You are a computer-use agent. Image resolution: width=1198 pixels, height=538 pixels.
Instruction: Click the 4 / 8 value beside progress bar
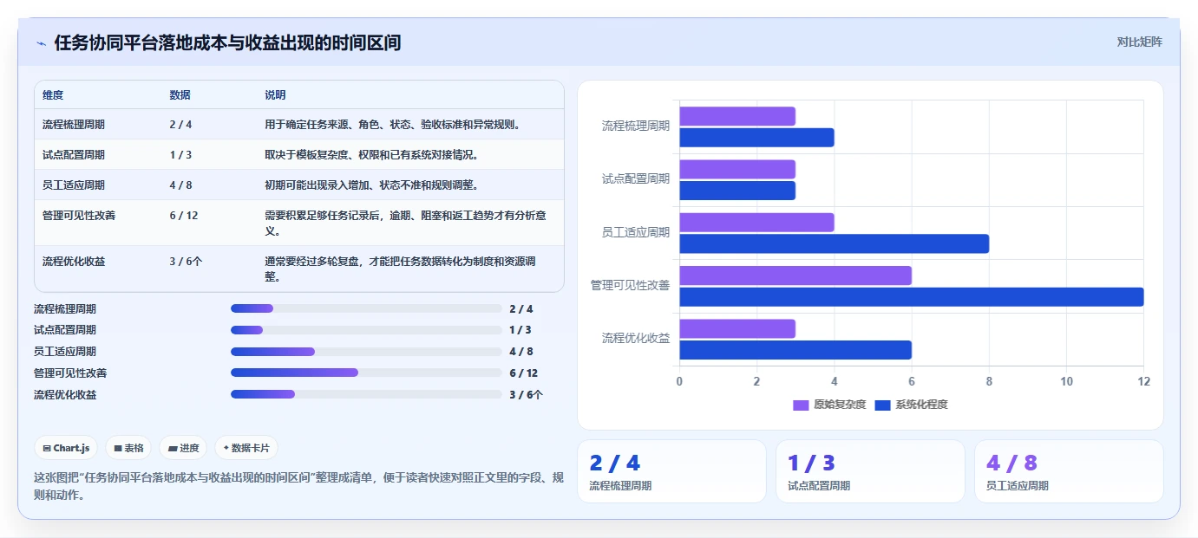521,352
